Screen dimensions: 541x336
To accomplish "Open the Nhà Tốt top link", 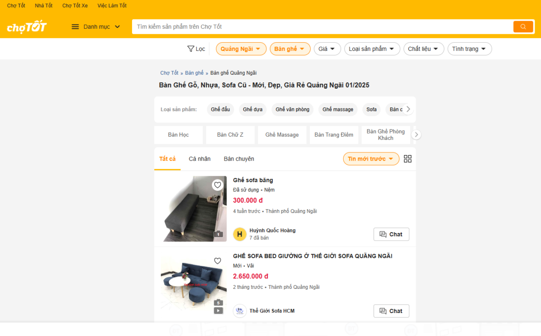I will tap(44, 5).
